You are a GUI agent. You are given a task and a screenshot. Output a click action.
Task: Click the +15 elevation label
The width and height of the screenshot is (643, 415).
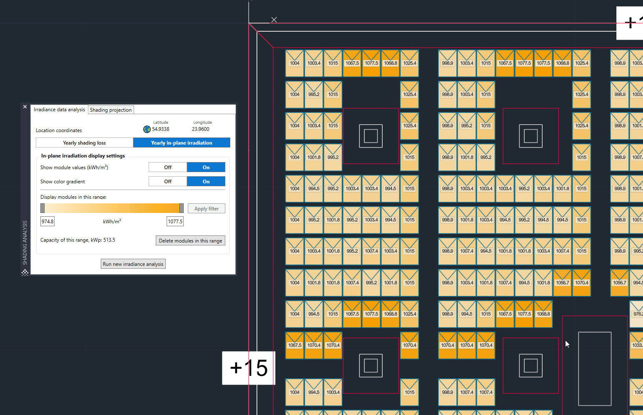pyautogui.click(x=249, y=368)
